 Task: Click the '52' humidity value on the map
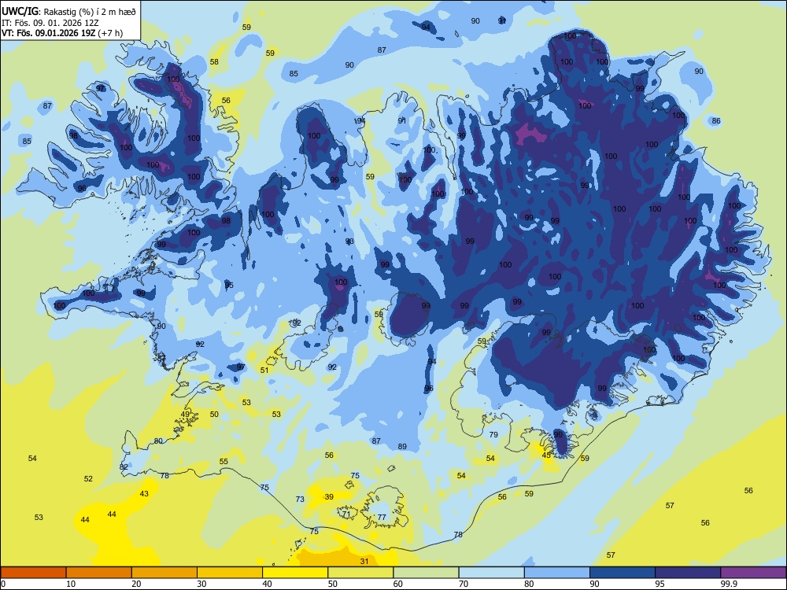click(x=88, y=478)
